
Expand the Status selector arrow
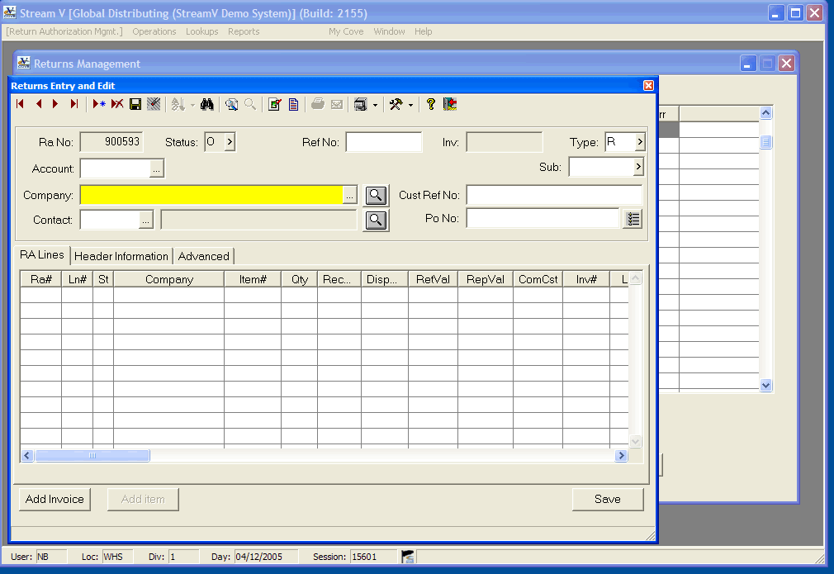pos(230,141)
